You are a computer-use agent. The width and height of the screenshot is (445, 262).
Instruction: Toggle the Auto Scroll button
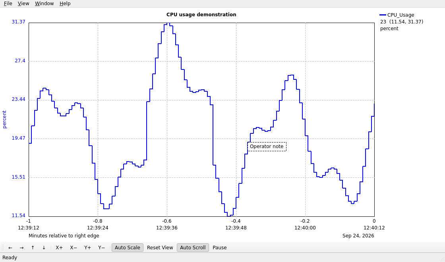193,248
